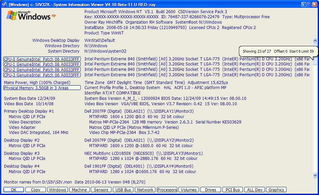319x195 pixels.
Task: Click the SIV application icon in title bar
Action: [x=4, y=4]
